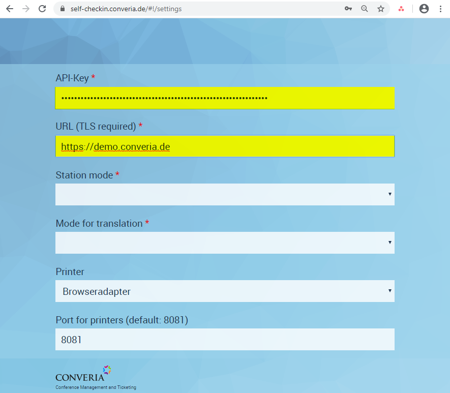Bookmark this page with the star icon
This screenshot has width=450, height=393.
[380, 9]
